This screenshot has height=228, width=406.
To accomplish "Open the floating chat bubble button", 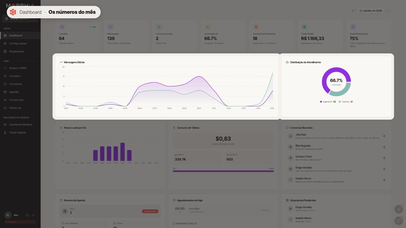I will coord(399,221).
